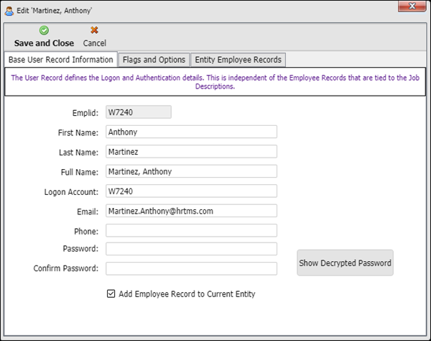Click the window title Edit 'Martinez, Anthony'

pos(54,11)
